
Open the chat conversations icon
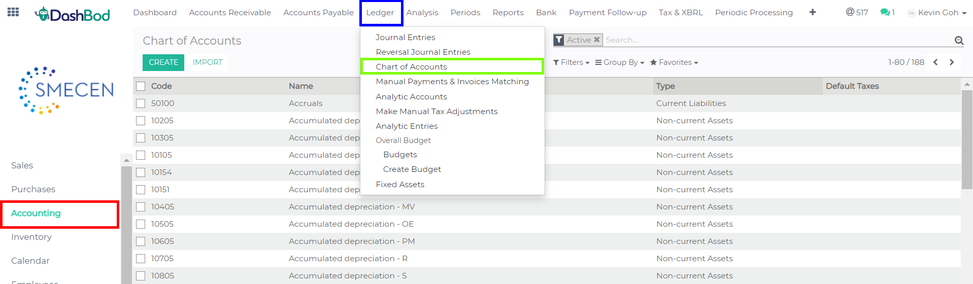(x=887, y=12)
